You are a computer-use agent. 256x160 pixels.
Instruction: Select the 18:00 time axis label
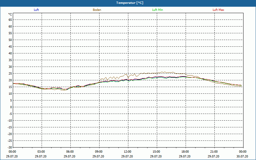186,152
